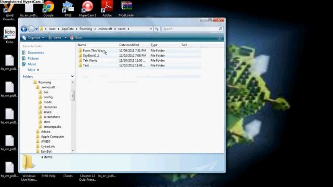This screenshot has width=333, height=187.
Task: Select stats folder in the tree
Action: pyautogui.click(x=47, y=122)
